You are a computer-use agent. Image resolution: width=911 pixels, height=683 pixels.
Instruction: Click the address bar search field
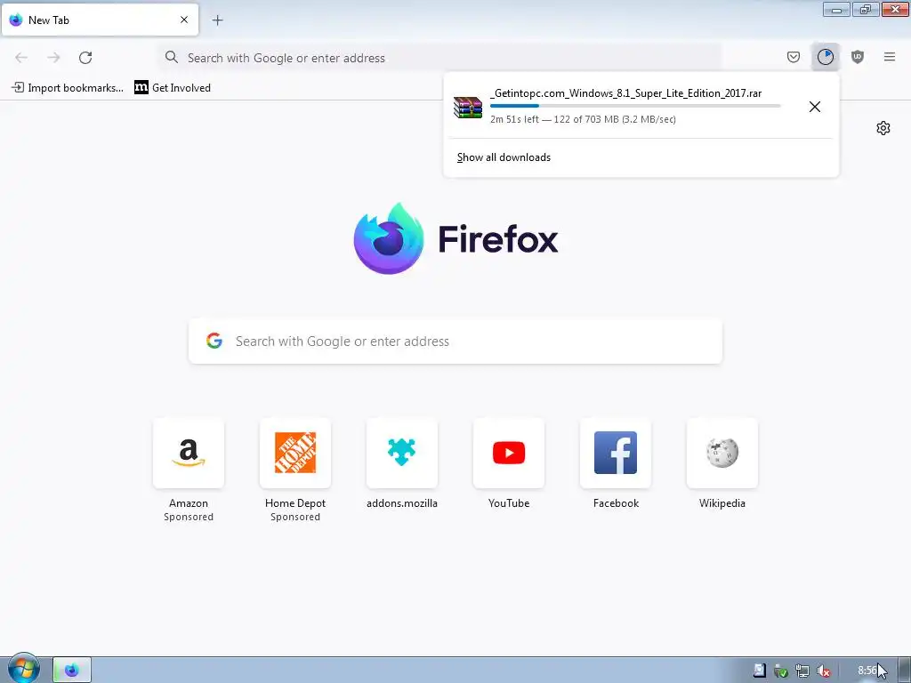[x=439, y=58]
